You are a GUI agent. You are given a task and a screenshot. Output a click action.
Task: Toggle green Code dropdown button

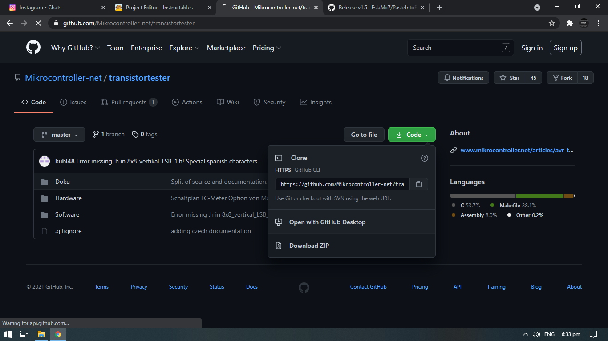(x=412, y=135)
